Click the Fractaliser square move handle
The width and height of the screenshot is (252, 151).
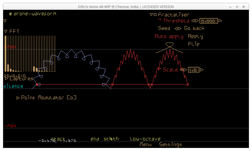(155, 15)
